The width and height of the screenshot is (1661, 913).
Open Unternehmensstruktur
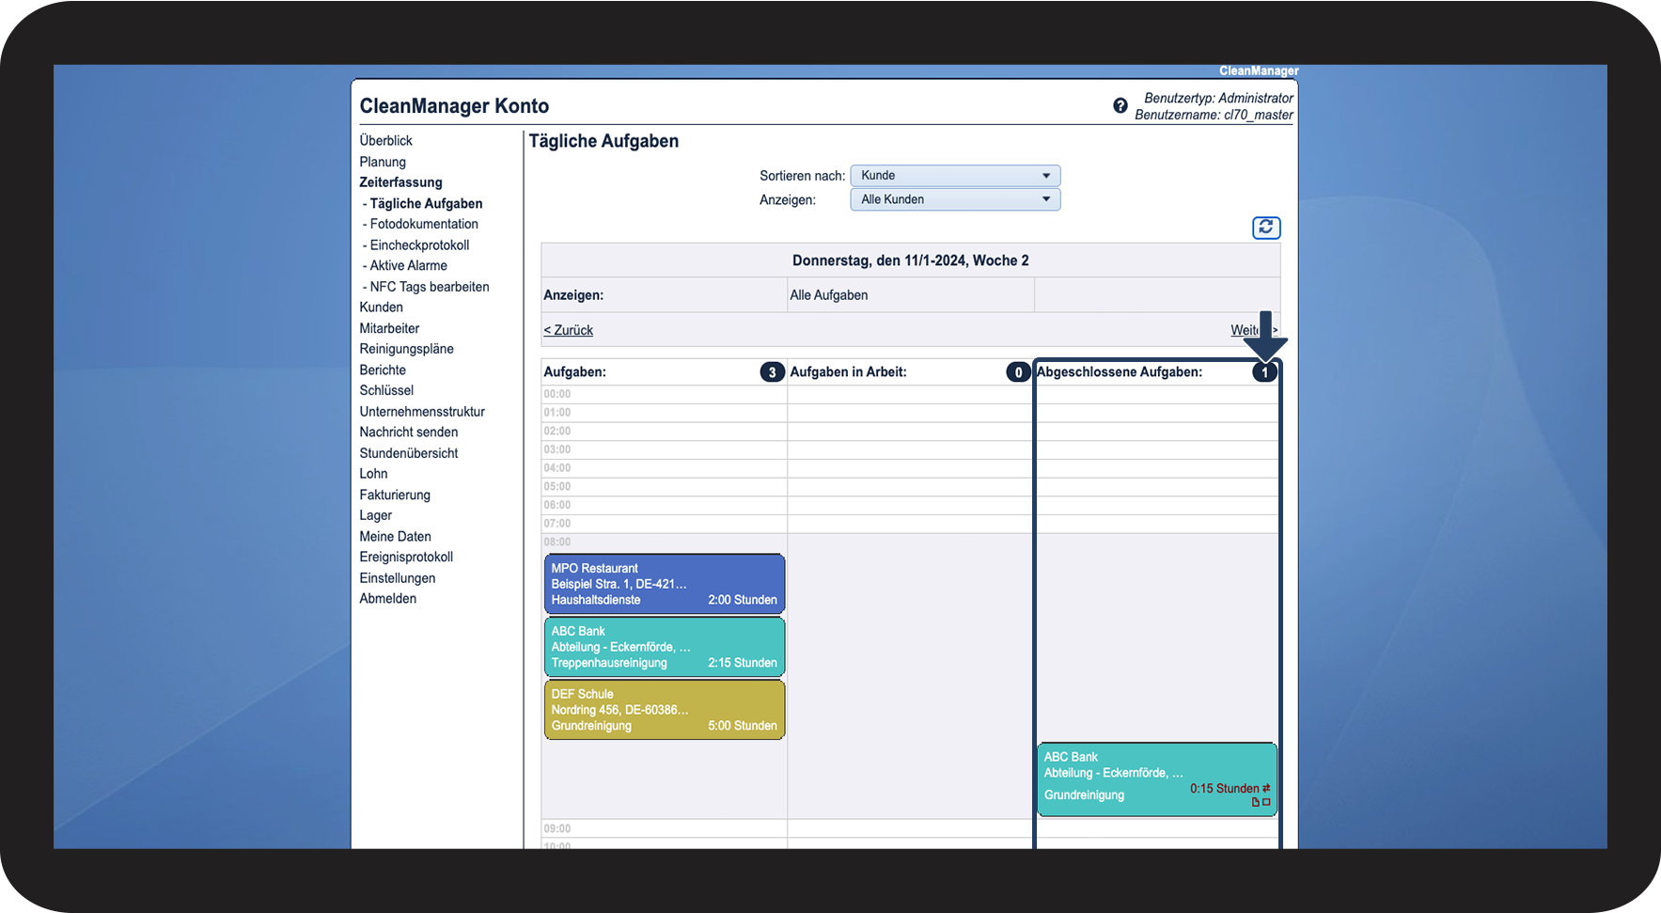pyautogui.click(x=422, y=412)
